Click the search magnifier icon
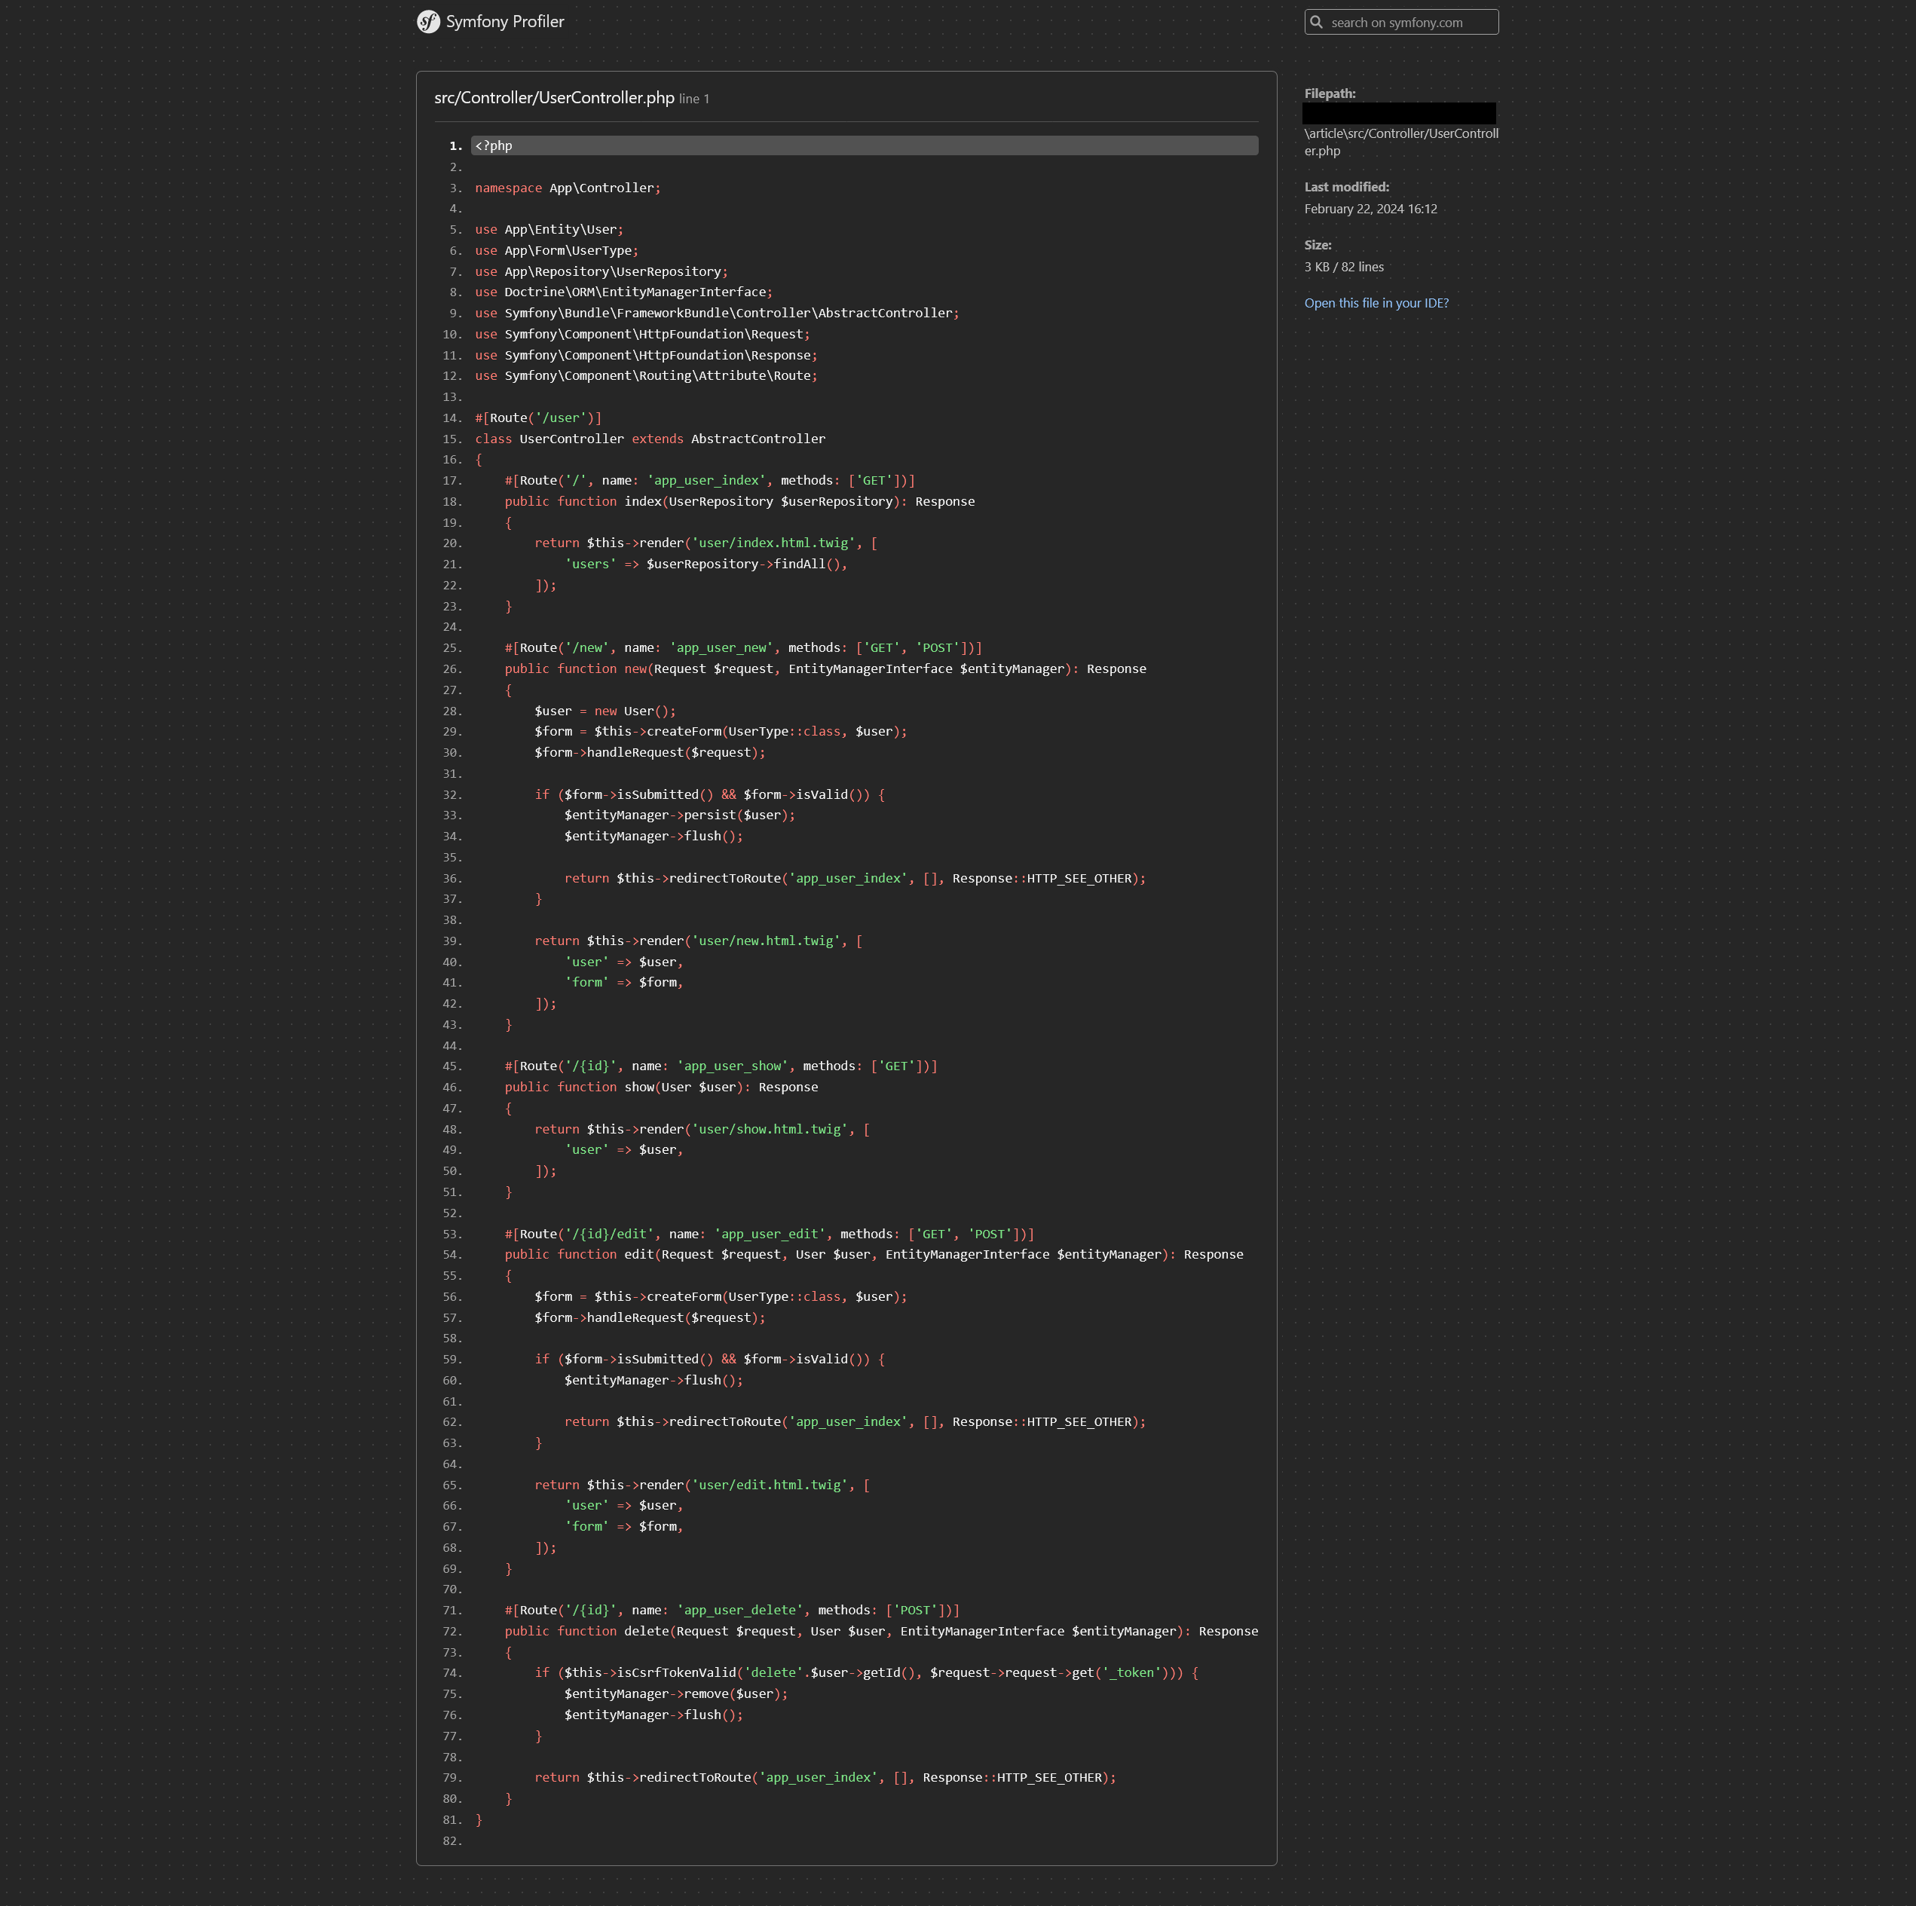Screen dimensions: 1916x1906 [1316, 22]
